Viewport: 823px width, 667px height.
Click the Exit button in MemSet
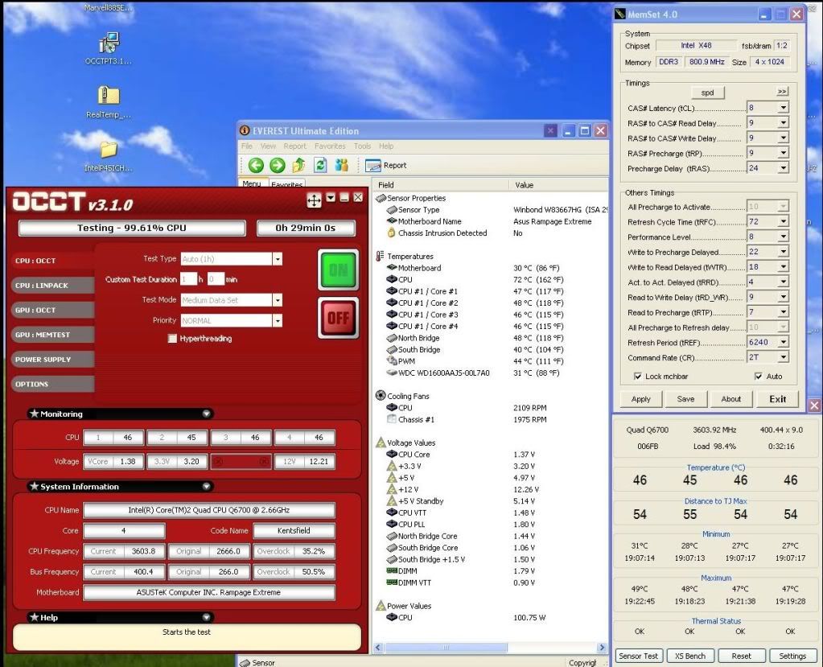click(x=777, y=399)
